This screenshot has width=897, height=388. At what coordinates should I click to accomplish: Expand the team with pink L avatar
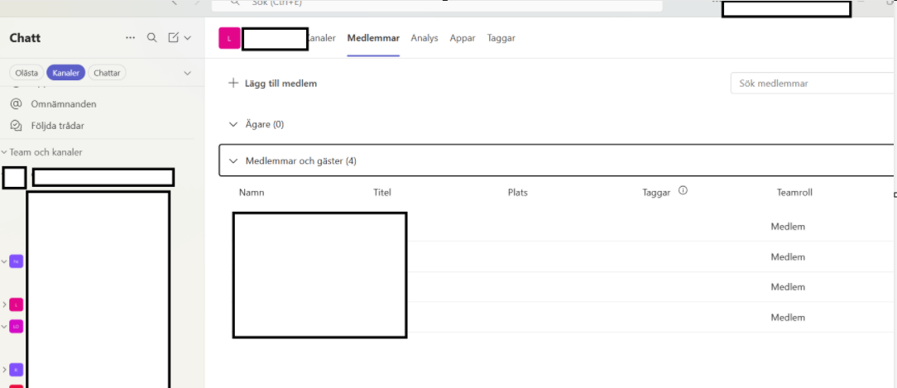(x=4, y=304)
